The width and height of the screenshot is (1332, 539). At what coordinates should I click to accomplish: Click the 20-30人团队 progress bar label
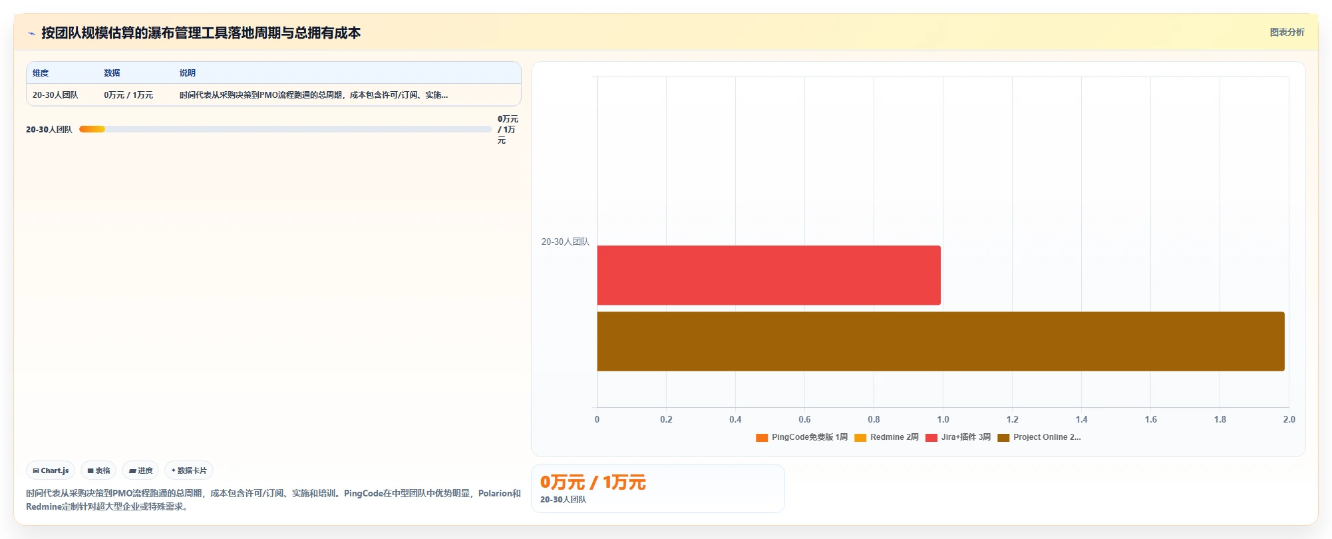(x=49, y=130)
